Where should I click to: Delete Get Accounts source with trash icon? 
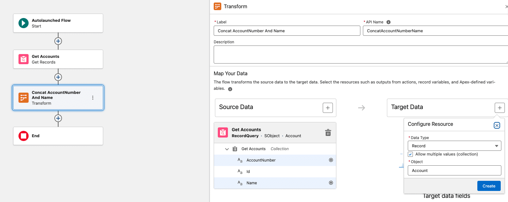[328, 132]
